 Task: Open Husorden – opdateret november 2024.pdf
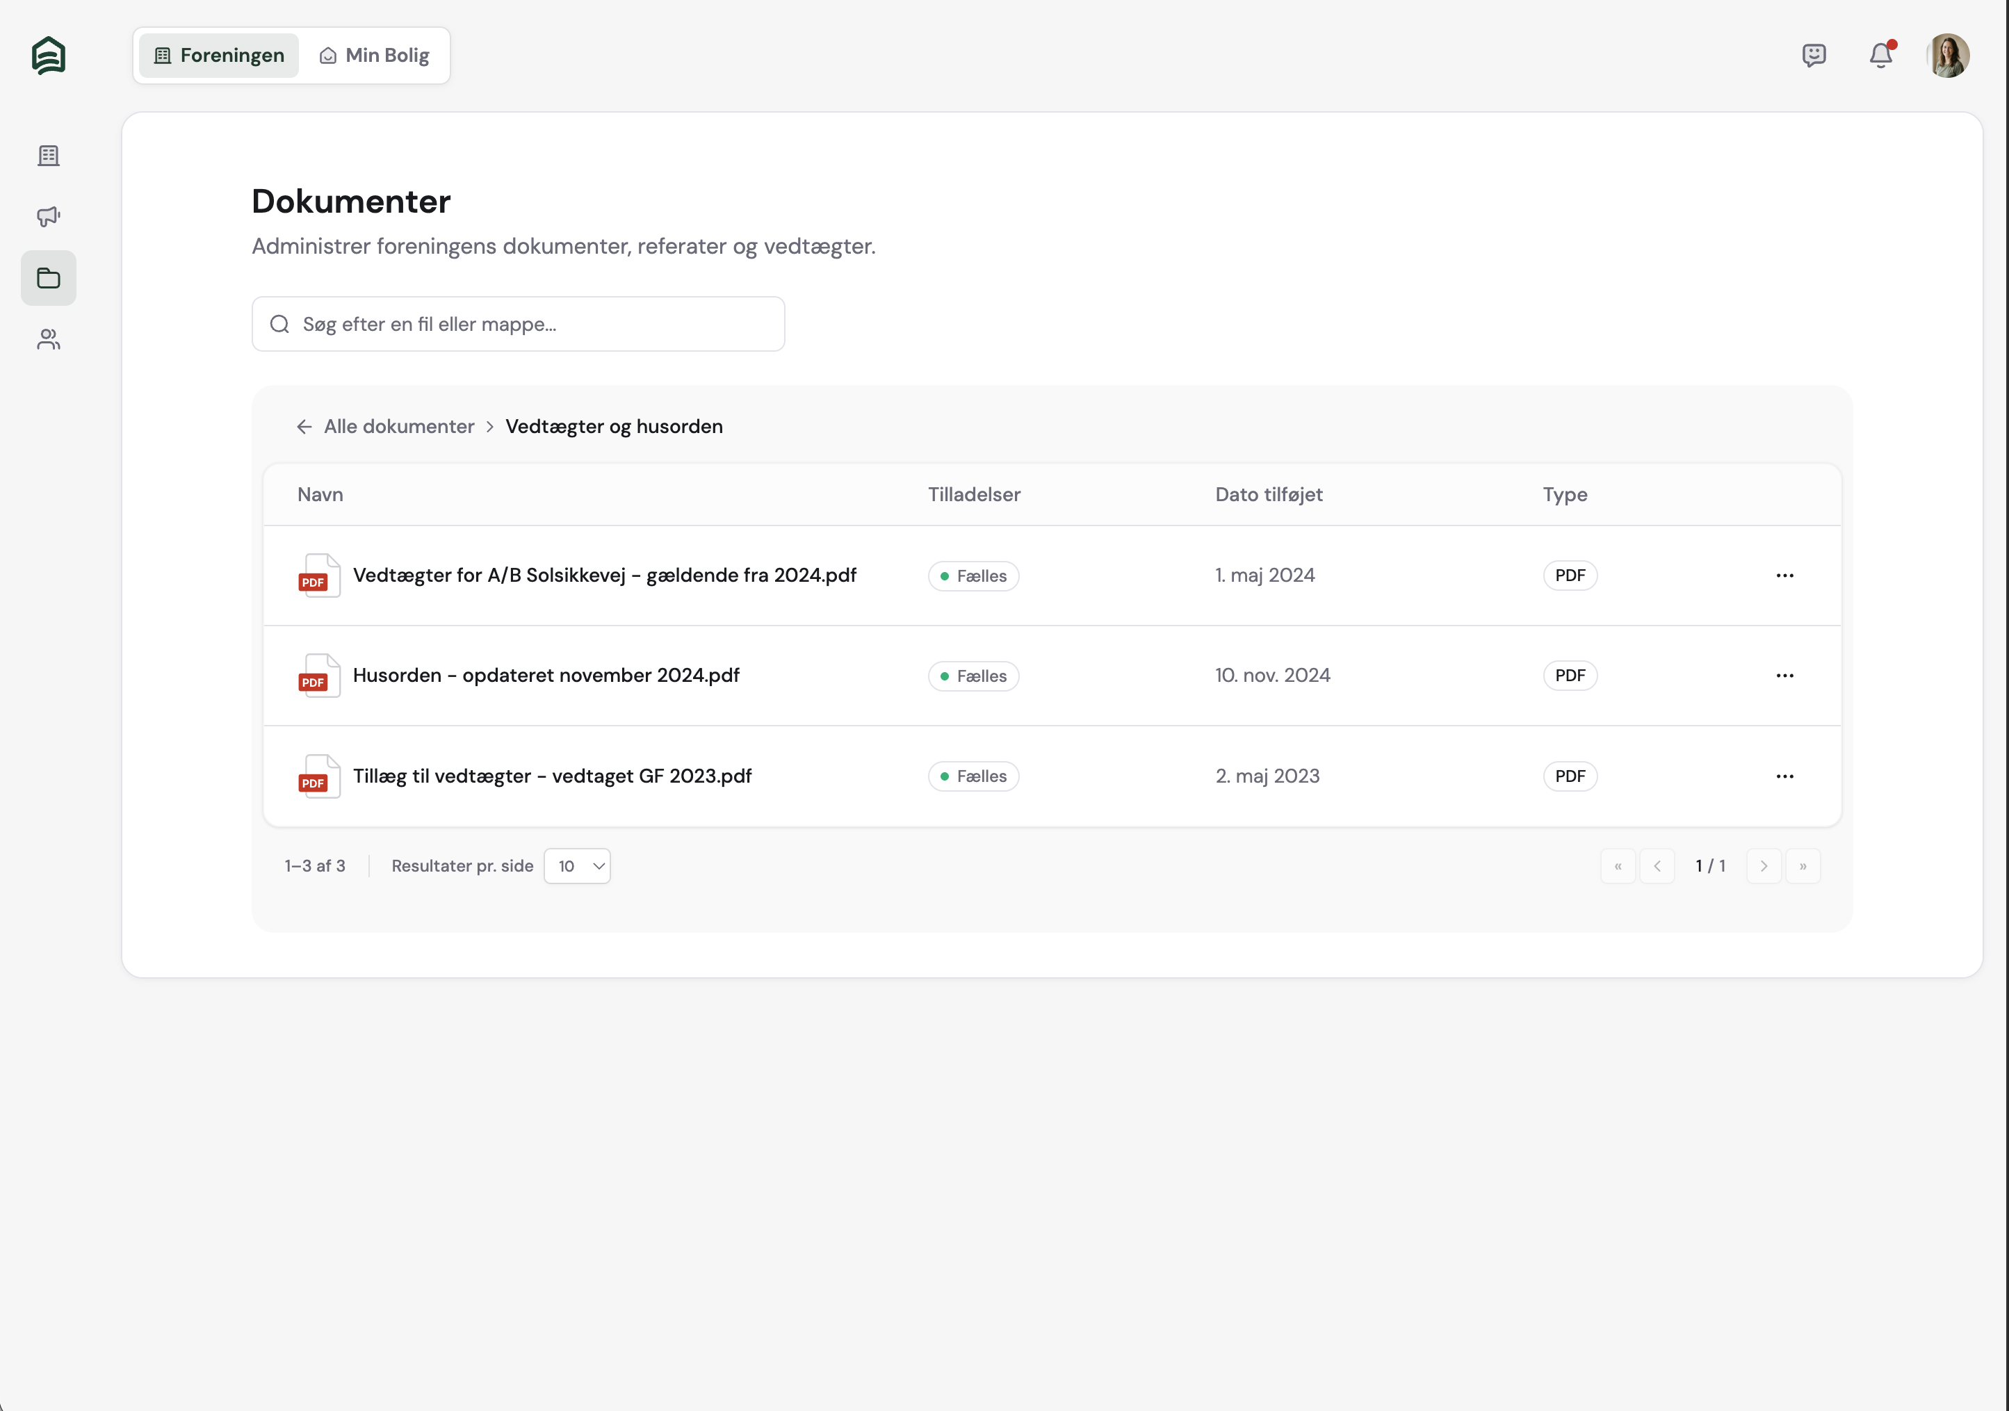point(546,676)
